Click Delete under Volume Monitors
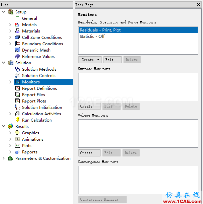This screenshot has height=204, width=203. click(x=131, y=153)
